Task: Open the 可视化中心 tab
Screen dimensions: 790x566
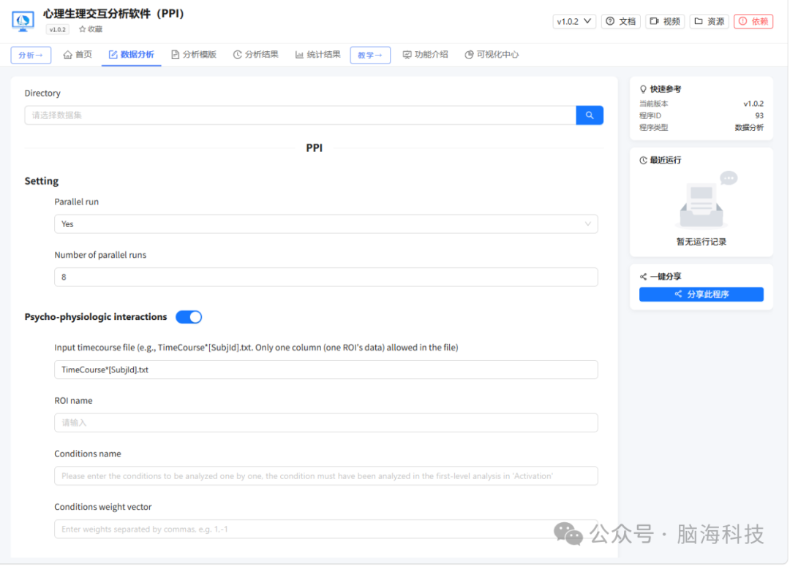Action: click(492, 54)
